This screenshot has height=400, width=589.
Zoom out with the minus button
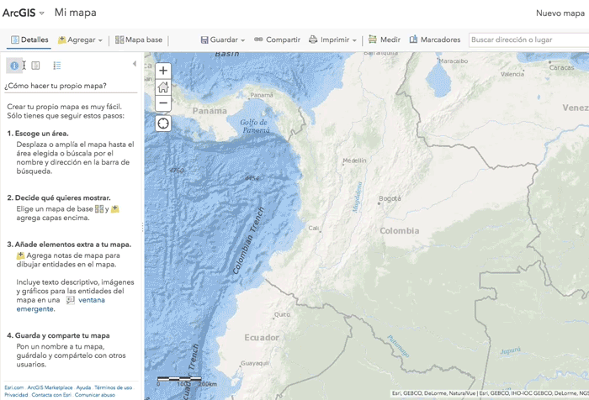click(163, 103)
